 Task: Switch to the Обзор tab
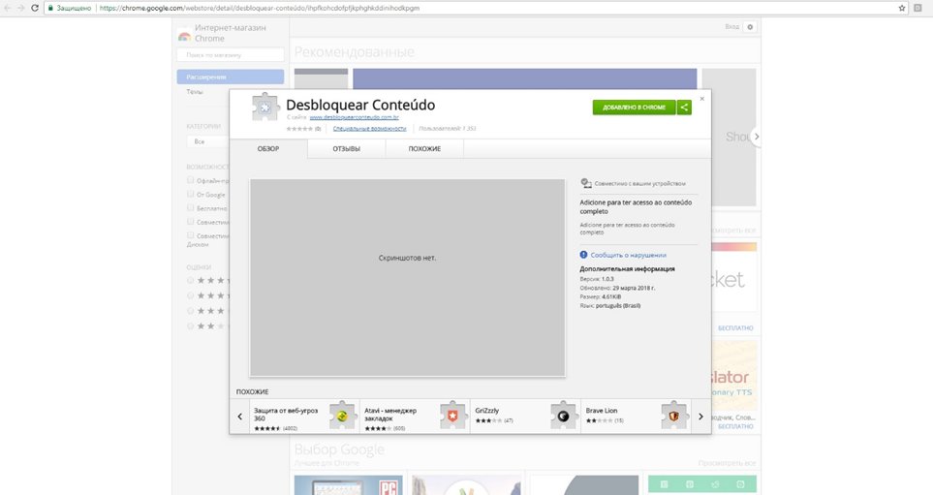268,149
